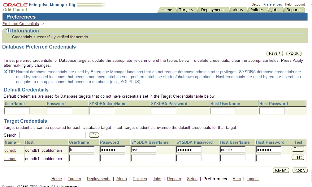Click the Setup link in the header
Screen dimensions: 312x187
pyautogui.click(x=256, y=4)
